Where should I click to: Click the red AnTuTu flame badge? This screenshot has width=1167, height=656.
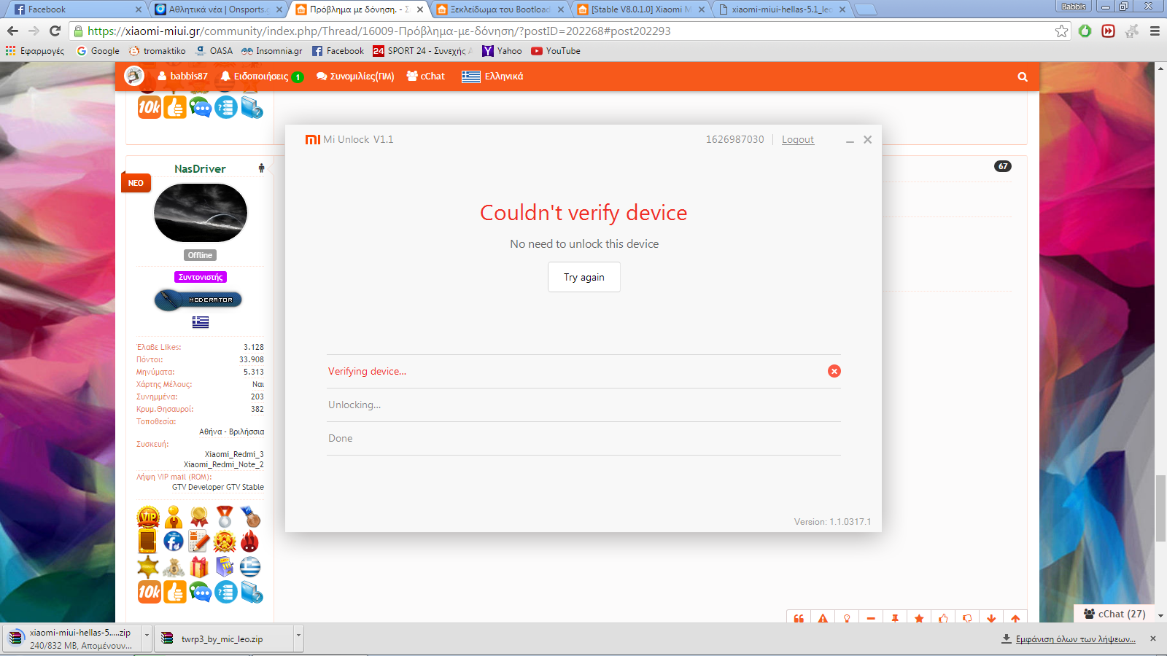pyautogui.click(x=250, y=542)
